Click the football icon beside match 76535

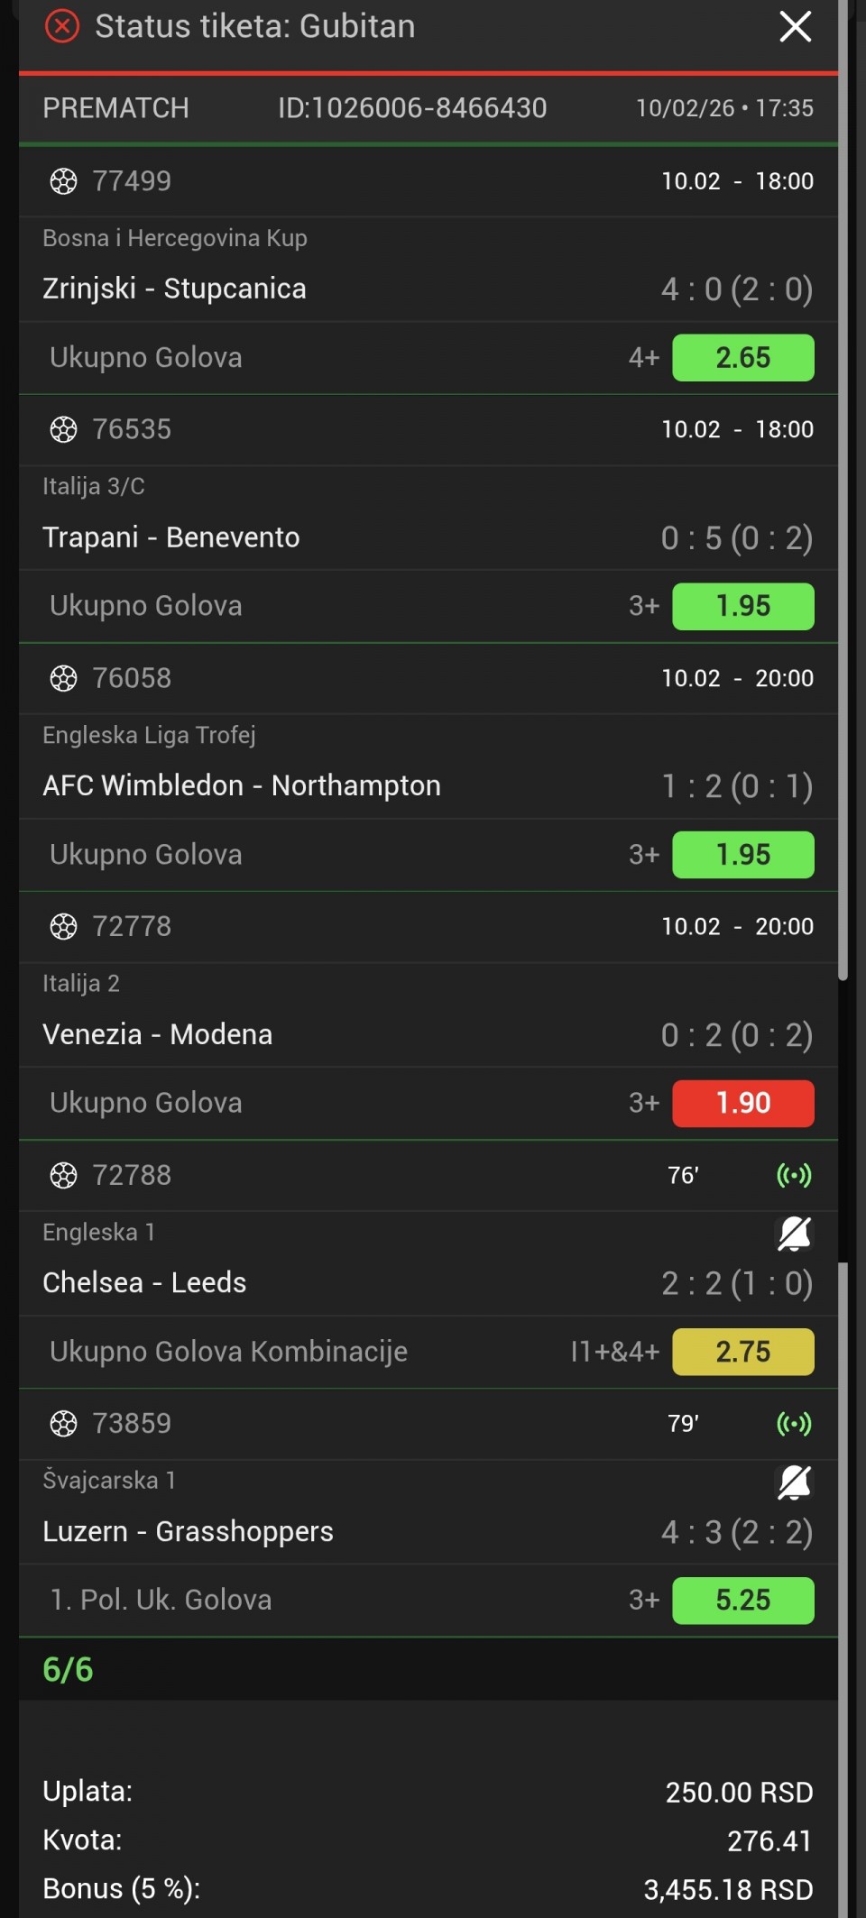click(x=63, y=429)
